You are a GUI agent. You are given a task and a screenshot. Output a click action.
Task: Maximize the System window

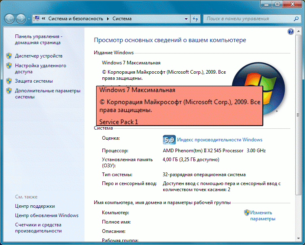pos(277,4)
